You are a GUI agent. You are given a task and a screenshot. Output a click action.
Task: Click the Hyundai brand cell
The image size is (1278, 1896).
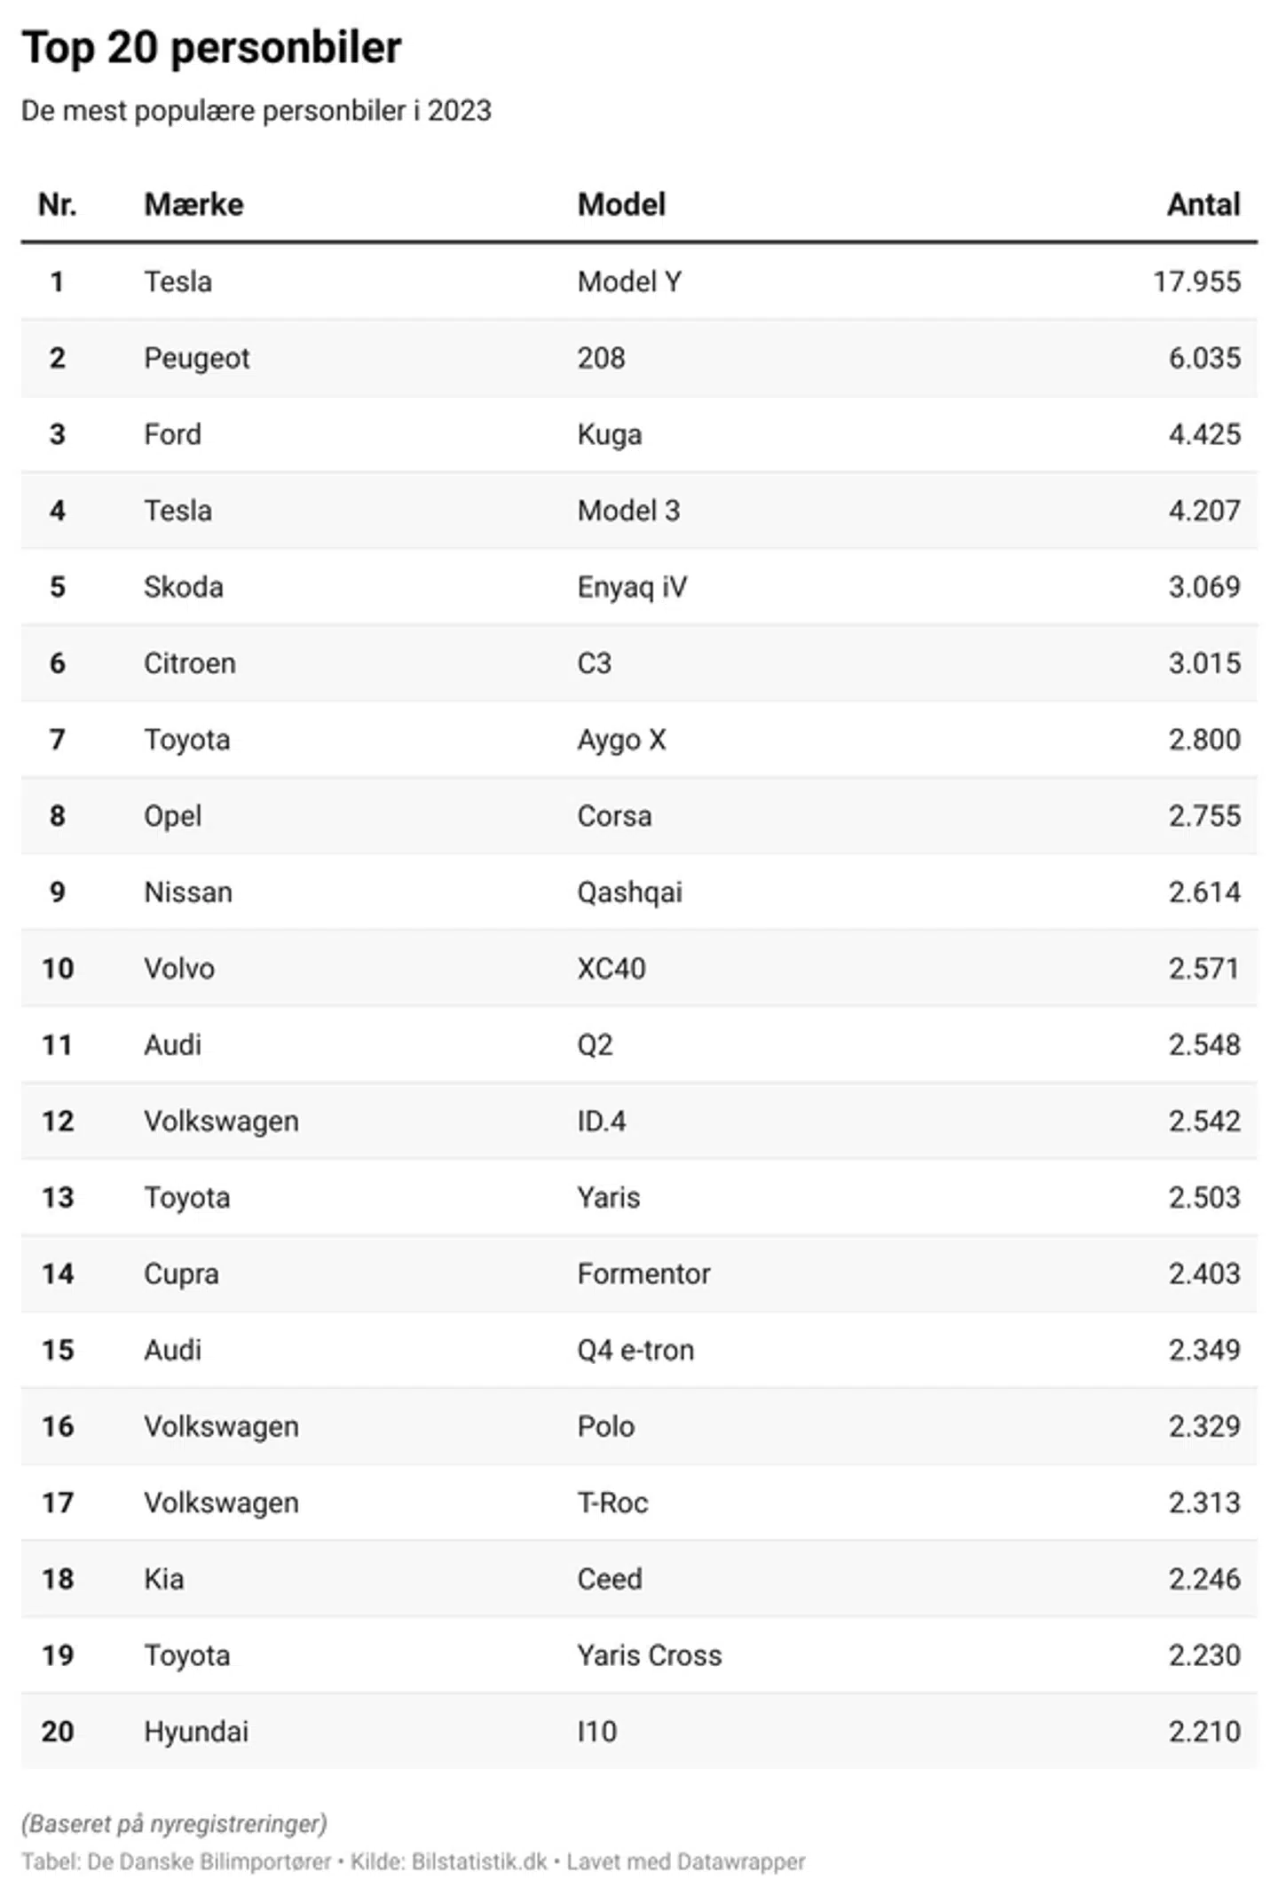point(196,1733)
